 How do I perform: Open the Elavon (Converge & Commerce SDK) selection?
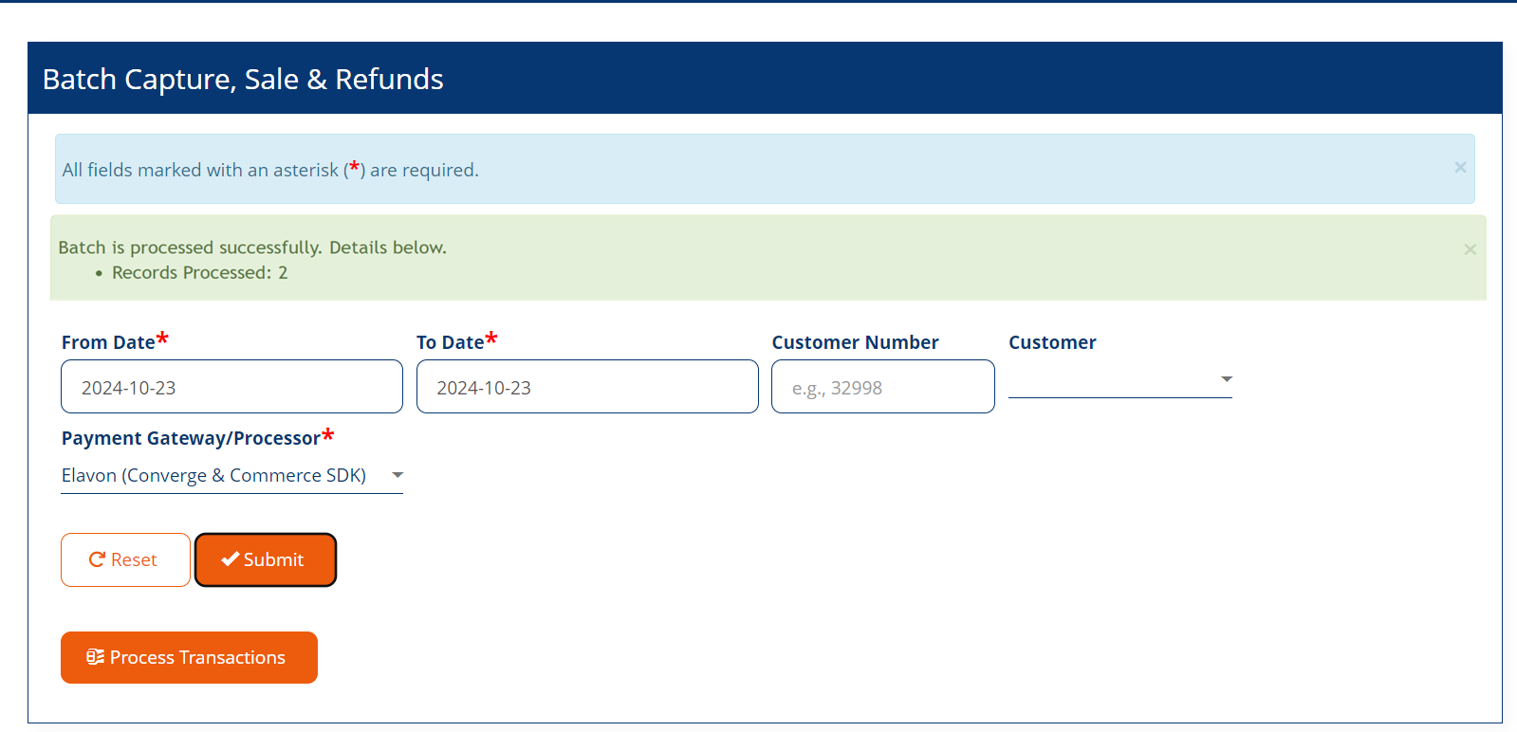point(214,475)
